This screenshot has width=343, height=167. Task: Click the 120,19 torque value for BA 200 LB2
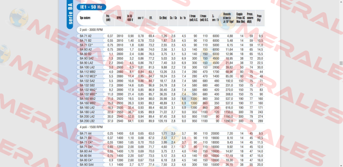pos(163,121)
